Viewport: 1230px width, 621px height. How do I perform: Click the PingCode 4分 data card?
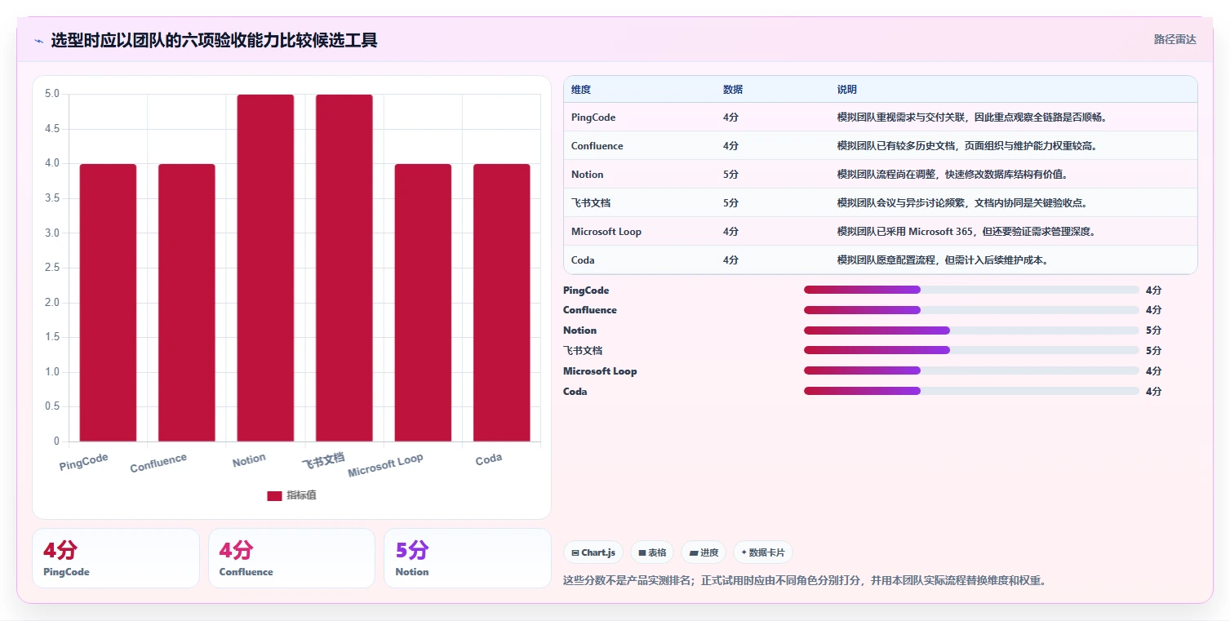[116, 558]
